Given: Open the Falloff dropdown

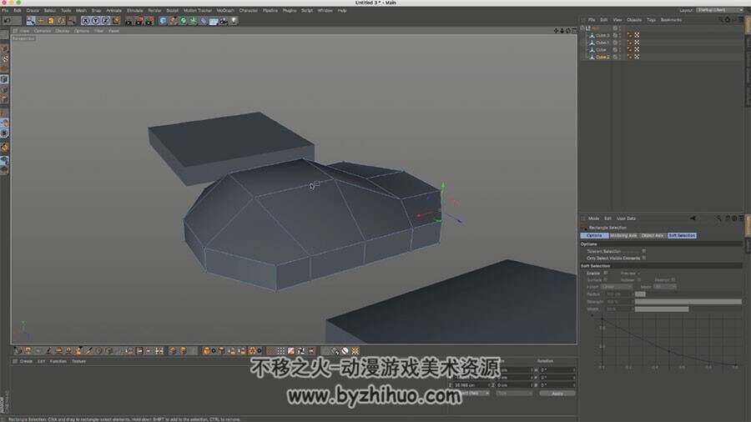Looking at the screenshot, I should (617, 287).
